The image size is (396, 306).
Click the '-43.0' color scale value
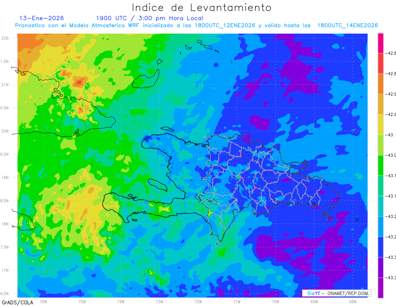click(391, 155)
